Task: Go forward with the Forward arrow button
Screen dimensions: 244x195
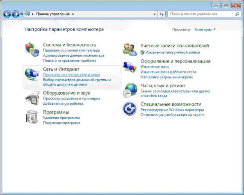Action: tap(16, 14)
